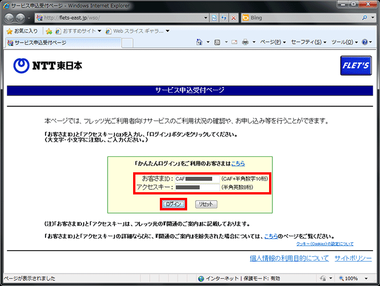The width and height of the screenshot is (380, 286).
Task: Click the magnifier search icon
Action: pos(365,18)
